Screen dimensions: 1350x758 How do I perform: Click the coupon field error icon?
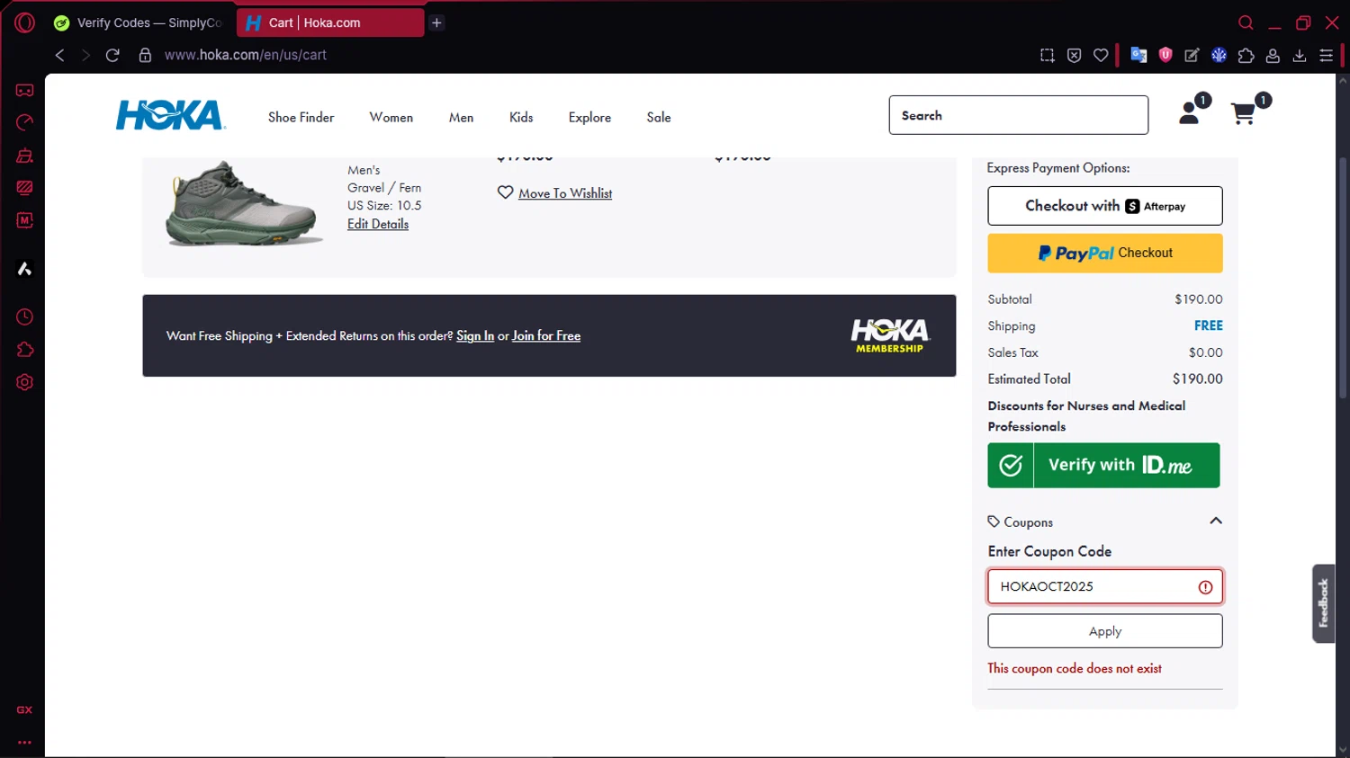[1205, 587]
